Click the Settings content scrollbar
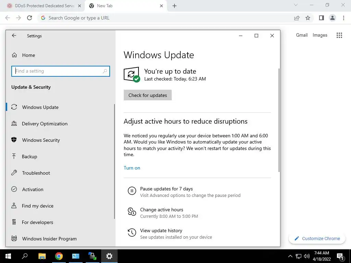351x263 pixels. point(279,120)
